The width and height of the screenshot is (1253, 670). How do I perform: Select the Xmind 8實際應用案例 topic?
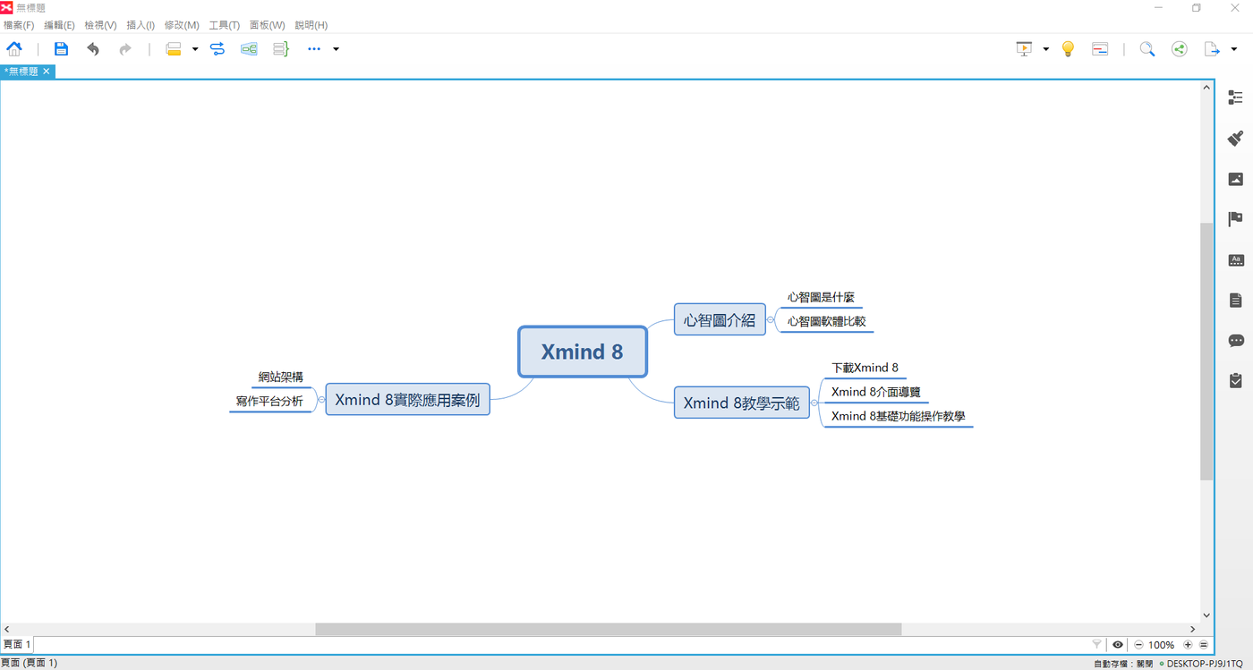point(407,400)
